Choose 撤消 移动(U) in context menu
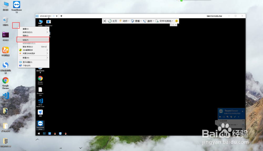 (x=33, y=47)
